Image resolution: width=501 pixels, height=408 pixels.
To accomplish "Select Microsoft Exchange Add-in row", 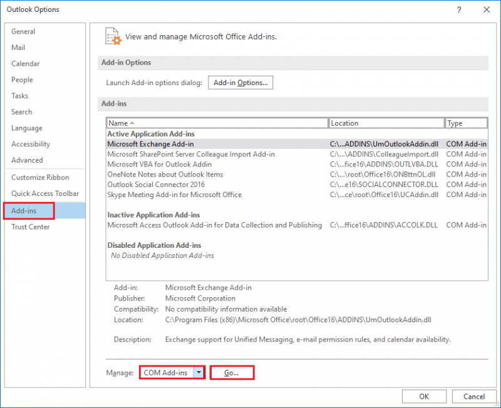I will tap(297, 144).
